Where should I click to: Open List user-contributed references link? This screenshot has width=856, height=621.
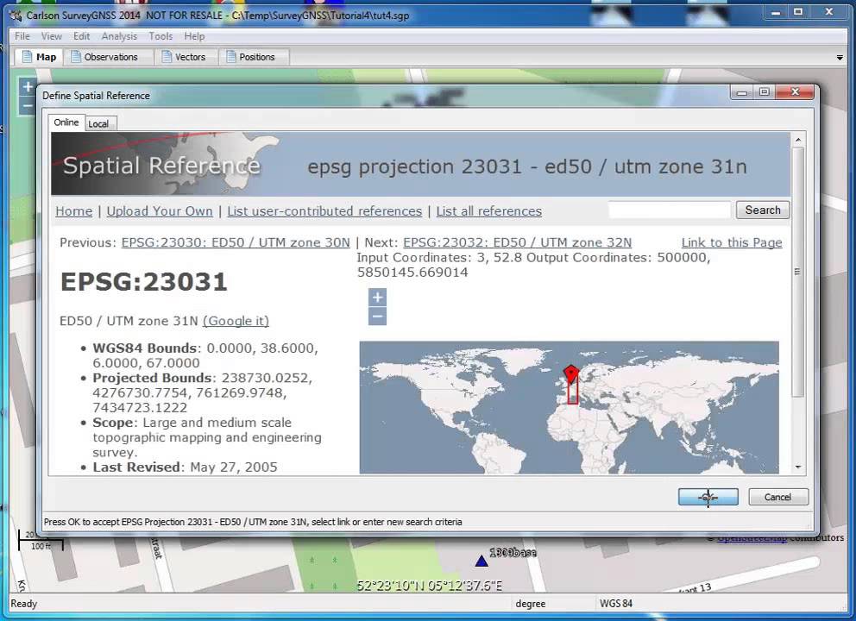[324, 211]
